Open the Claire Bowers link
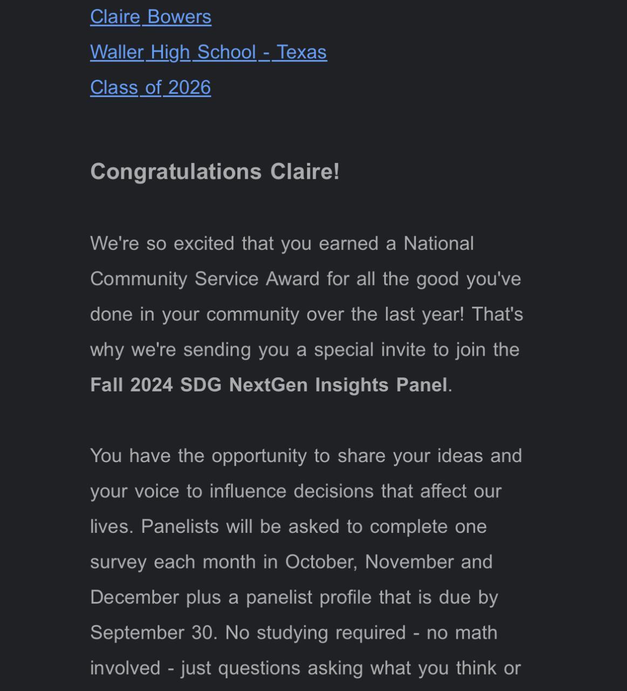Viewport: 627px width, 691px height. tap(151, 17)
